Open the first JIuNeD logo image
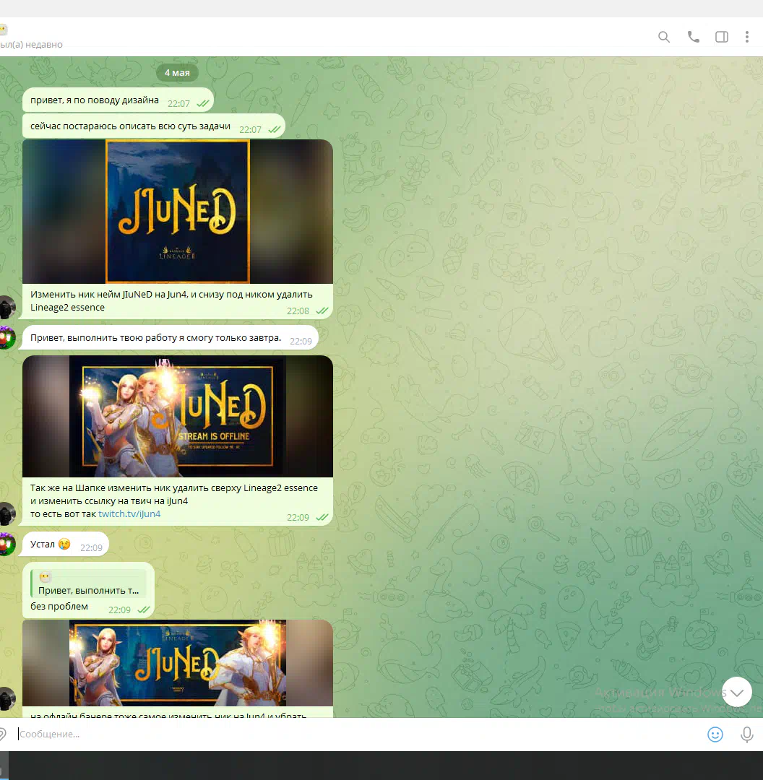The image size is (763, 780). tap(178, 212)
